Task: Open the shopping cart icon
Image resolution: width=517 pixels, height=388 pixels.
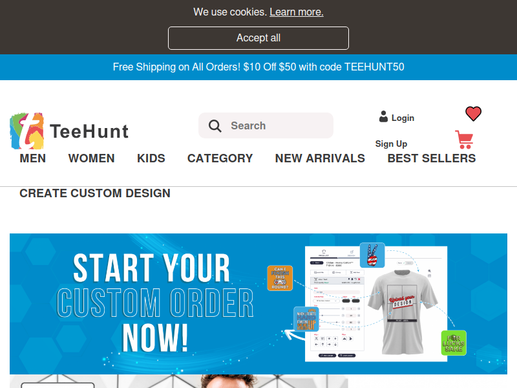Action: click(x=464, y=140)
